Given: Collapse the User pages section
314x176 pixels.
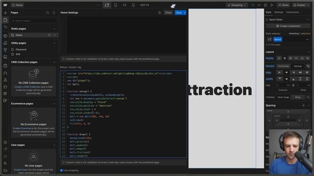Looking at the screenshot, I should click(x=54, y=145).
